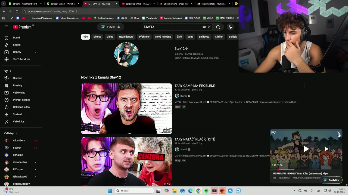Reload the page in Chrome
Viewport: 348px width, 195px height.
coord(17,11)
